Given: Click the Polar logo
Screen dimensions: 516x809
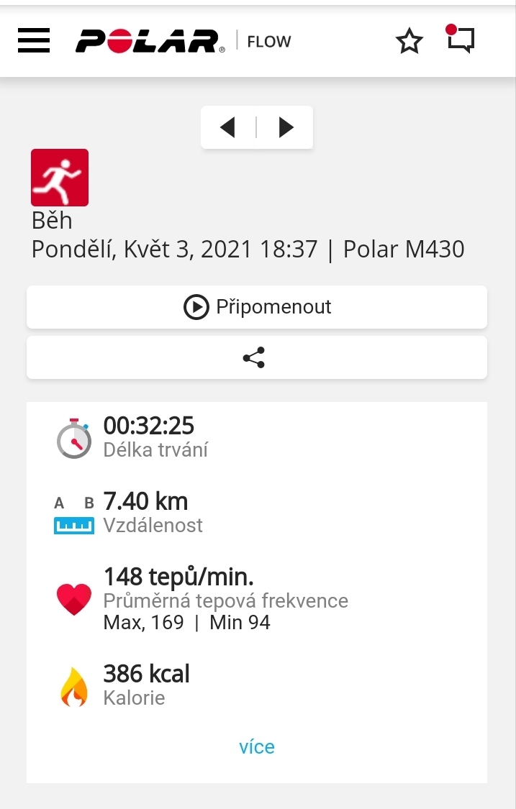Looking at the screenshot, I should click(150, 41).
